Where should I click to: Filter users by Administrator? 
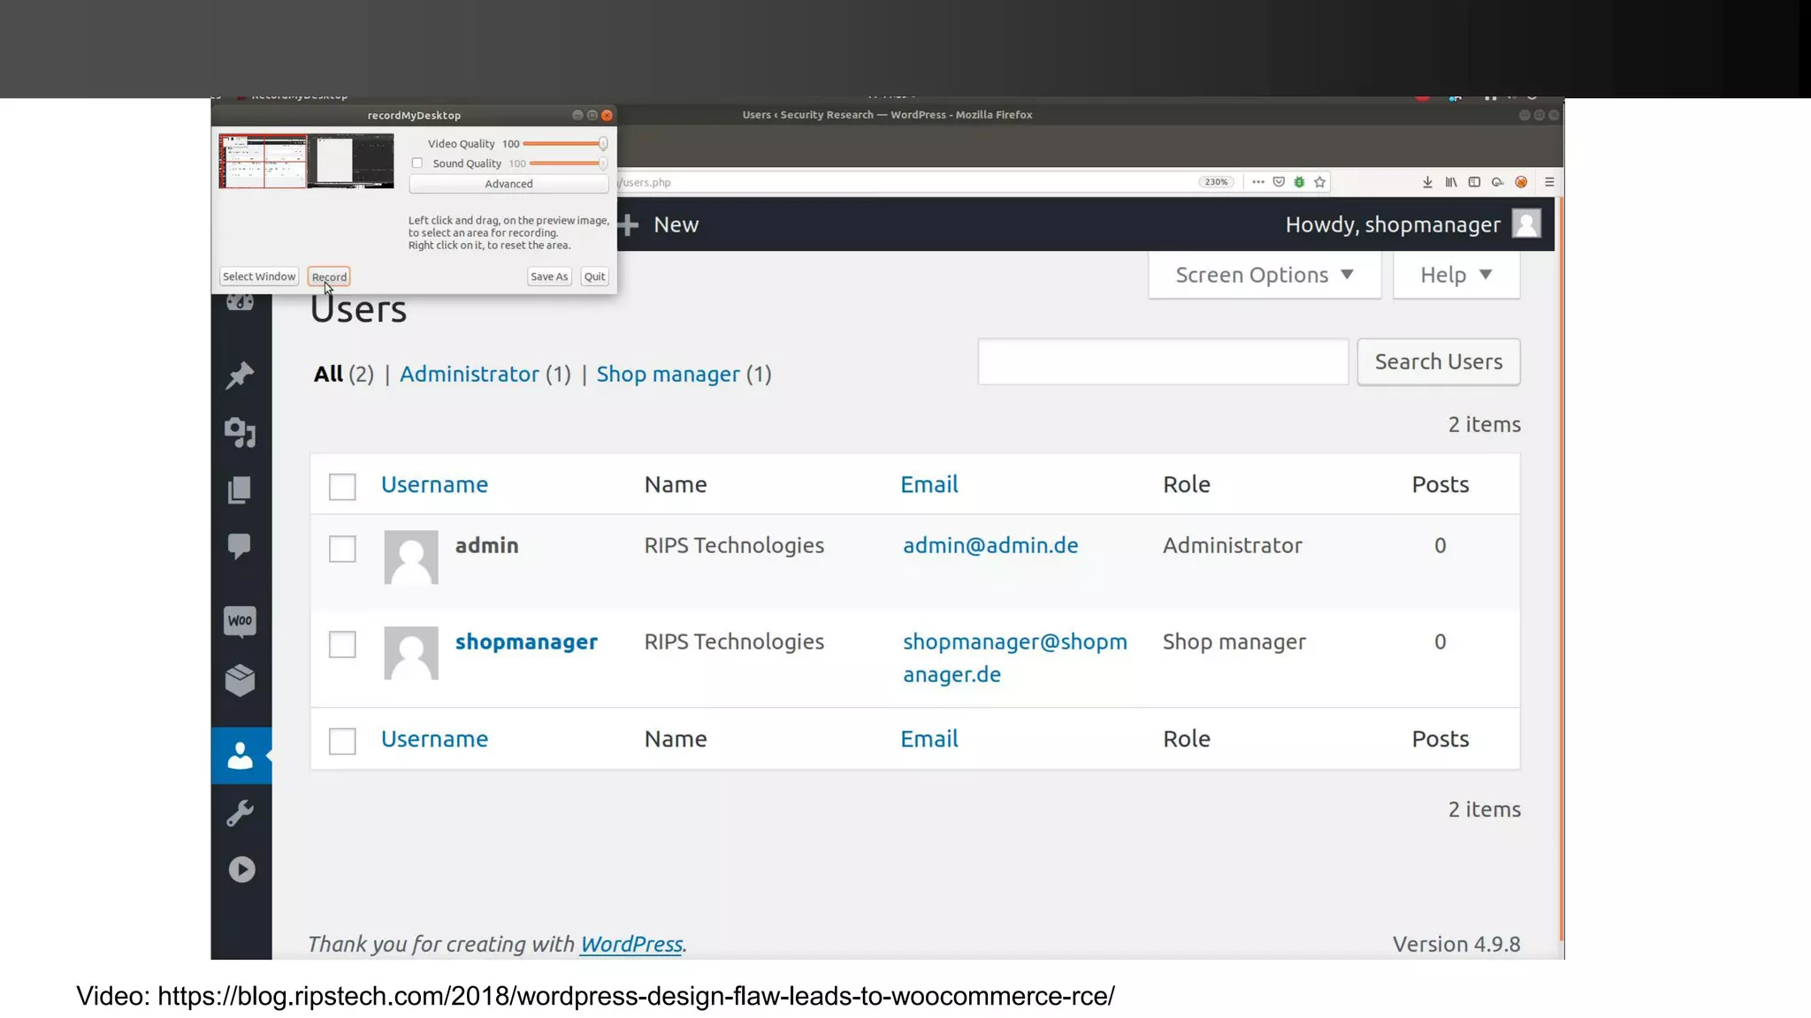click(x=469, y=374)
